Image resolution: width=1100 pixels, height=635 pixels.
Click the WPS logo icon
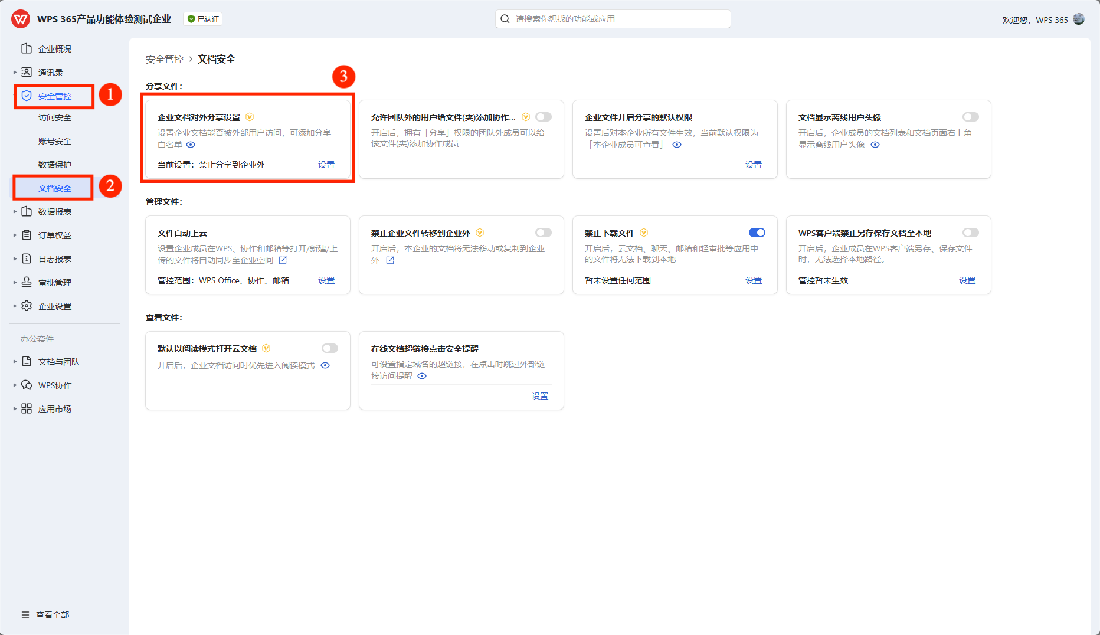point(21,19)
